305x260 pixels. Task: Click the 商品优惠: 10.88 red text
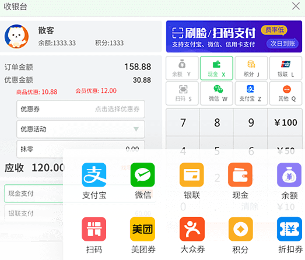coord(37,92)
